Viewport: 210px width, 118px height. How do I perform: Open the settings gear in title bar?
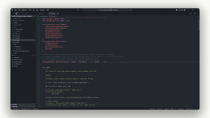185,10
